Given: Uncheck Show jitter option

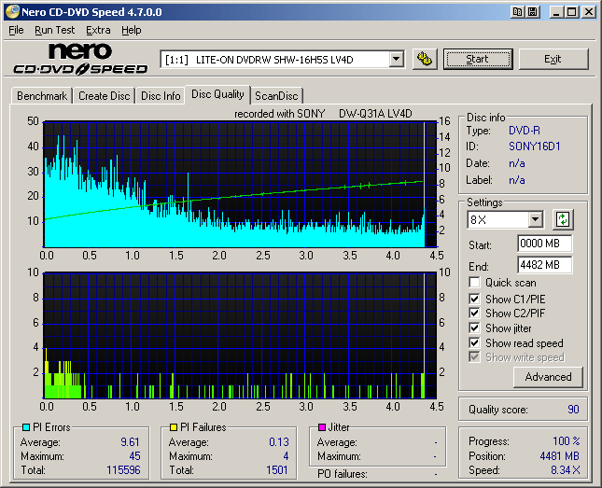Looking at the screenshot, I should (x=474, y=328).
